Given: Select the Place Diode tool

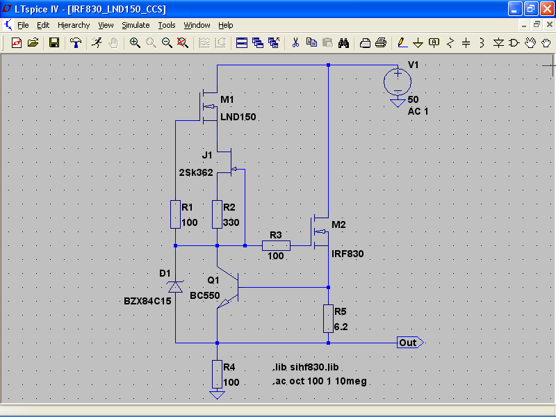Looking at the screenshot, I should pyautogui.click(x=498, y=43).
